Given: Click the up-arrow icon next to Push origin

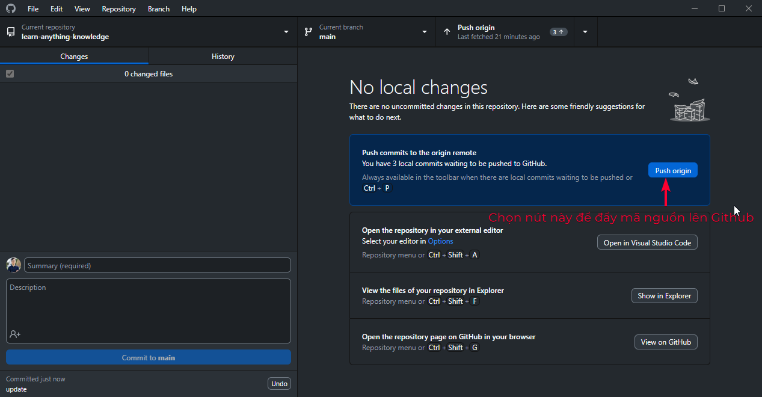Looking at the screenshot, I should coord(447,32).
